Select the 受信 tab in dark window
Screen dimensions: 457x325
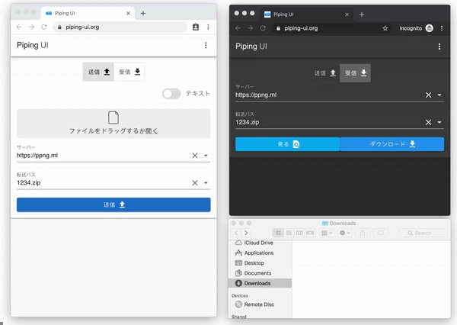click(x=355, y=73)
